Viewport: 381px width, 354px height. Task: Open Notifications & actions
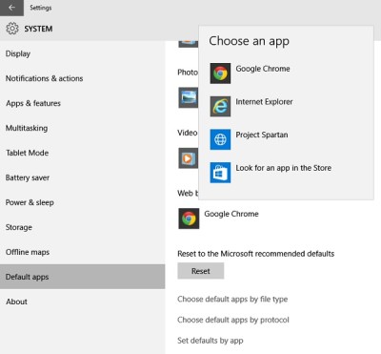click(83, 78)
